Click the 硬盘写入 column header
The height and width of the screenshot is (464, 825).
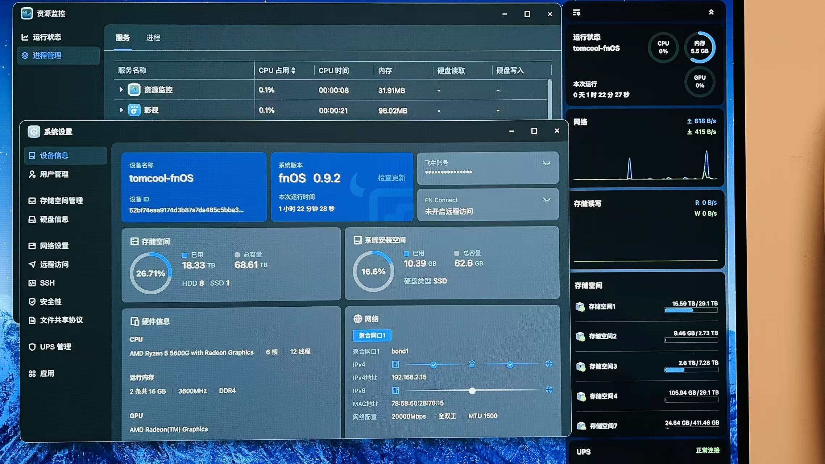(x=510, y=70)
